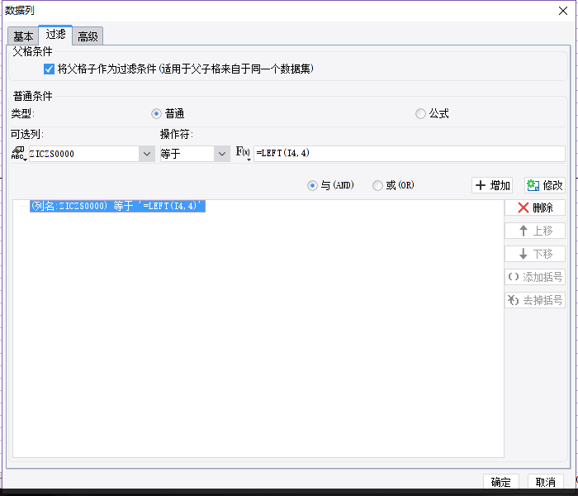Click the 增加 add condition button
This screenshot has width=578, height=496.
point(492,185)
